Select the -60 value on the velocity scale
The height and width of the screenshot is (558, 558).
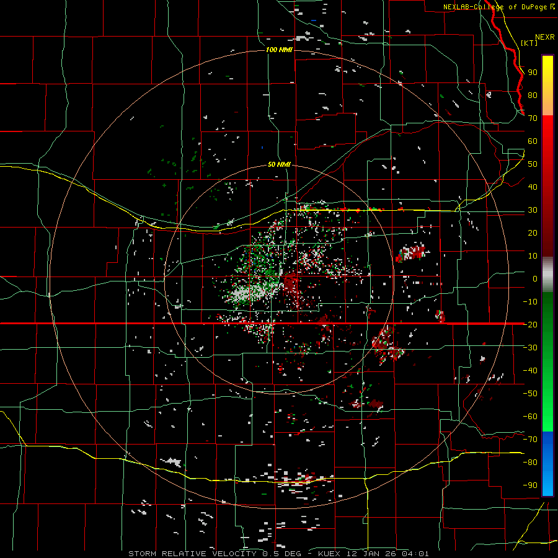coord(530,417)
